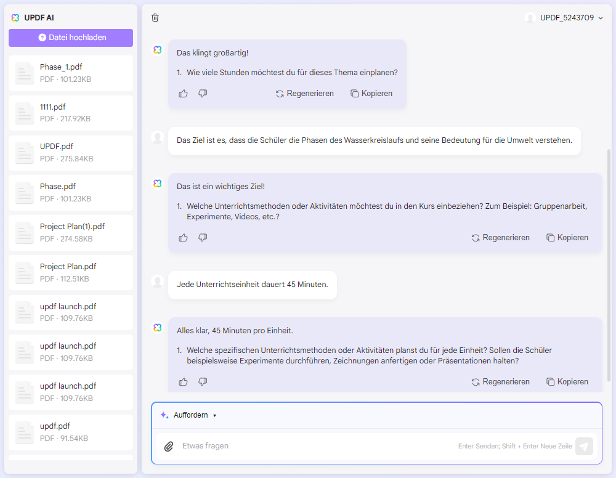Focus the 'Etwas fragen' input field

318,446
